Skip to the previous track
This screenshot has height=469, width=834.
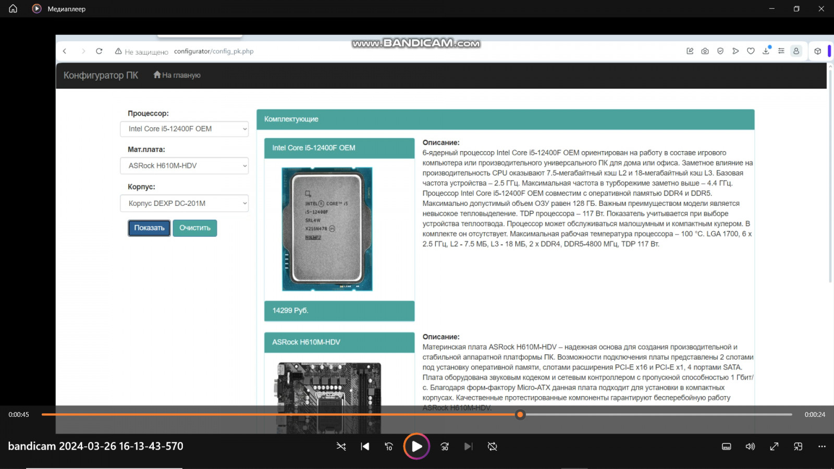pyautogui.click(x=365, y=447)
